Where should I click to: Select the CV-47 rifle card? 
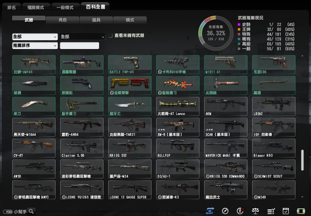click(x=34, y=148)
